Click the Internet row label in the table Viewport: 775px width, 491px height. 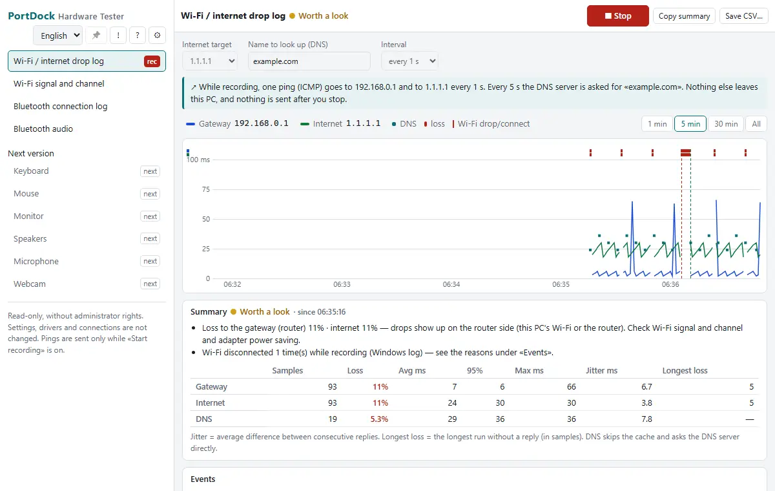coord(211,403)
